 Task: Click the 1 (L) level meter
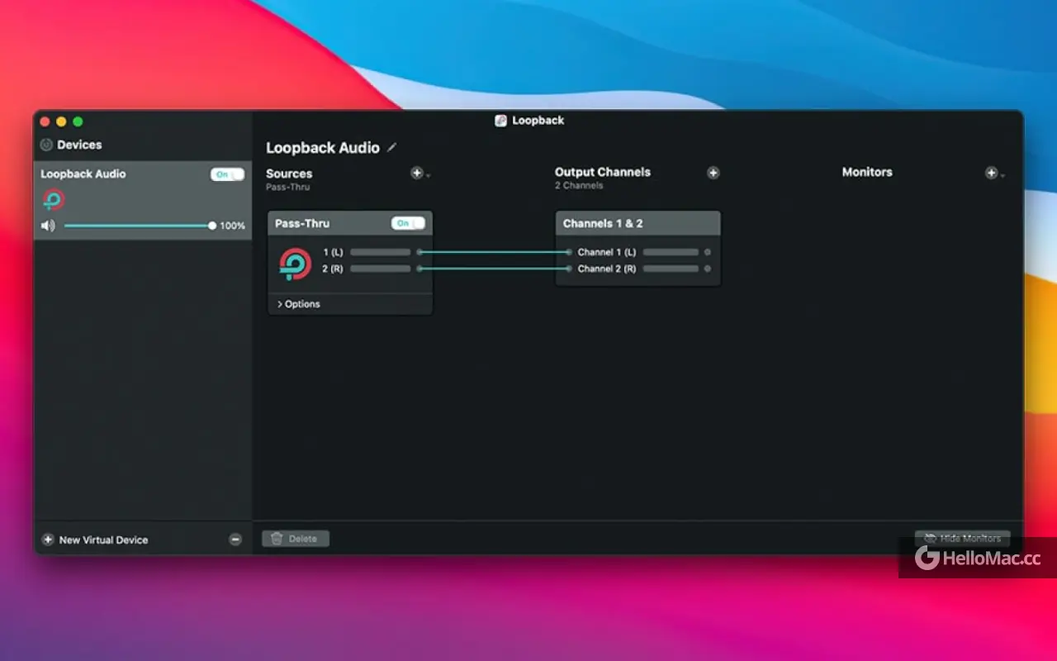(380, 252)
